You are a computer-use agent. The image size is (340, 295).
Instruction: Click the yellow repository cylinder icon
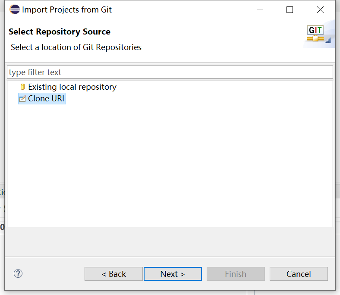point(23,87)
